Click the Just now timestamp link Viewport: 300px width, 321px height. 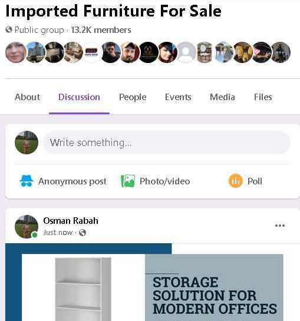click(58, 233)
